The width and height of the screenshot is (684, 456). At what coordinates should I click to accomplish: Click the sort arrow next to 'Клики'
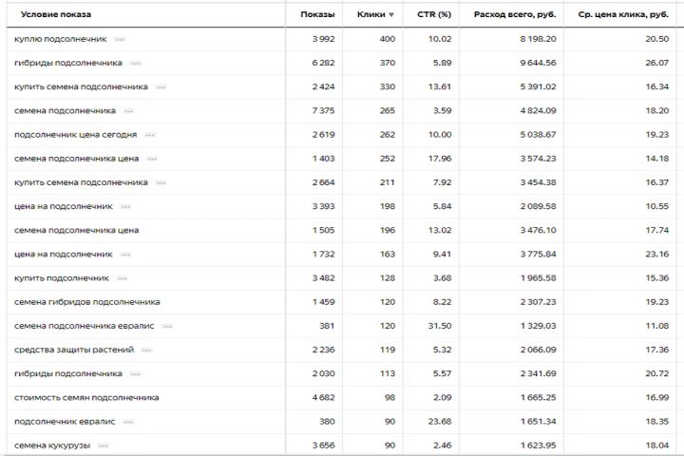[x=390, y=14]
